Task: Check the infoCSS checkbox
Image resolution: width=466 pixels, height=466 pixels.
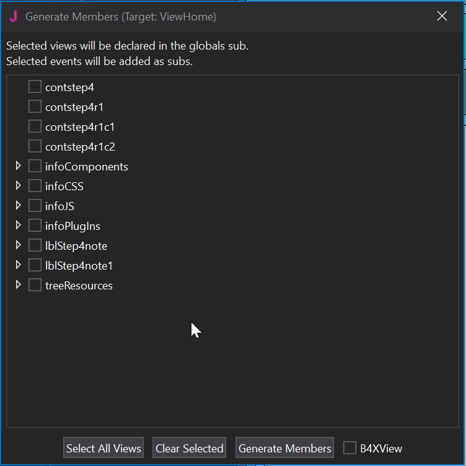Action: 35,186
